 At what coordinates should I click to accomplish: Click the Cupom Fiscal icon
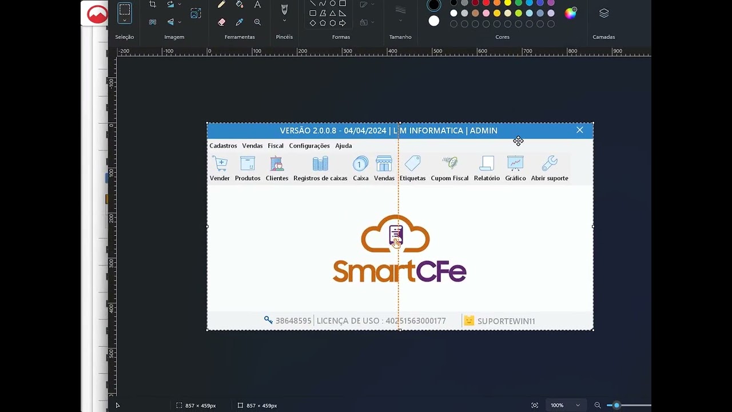click(449, 164)
